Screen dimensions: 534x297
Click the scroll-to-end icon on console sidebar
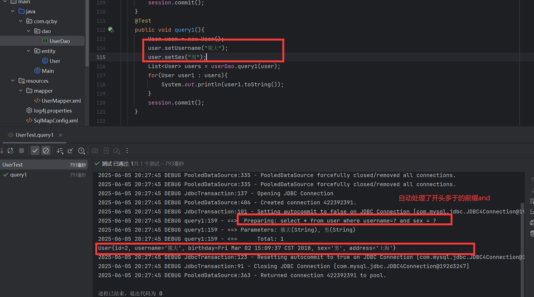(x=532, y=212)
